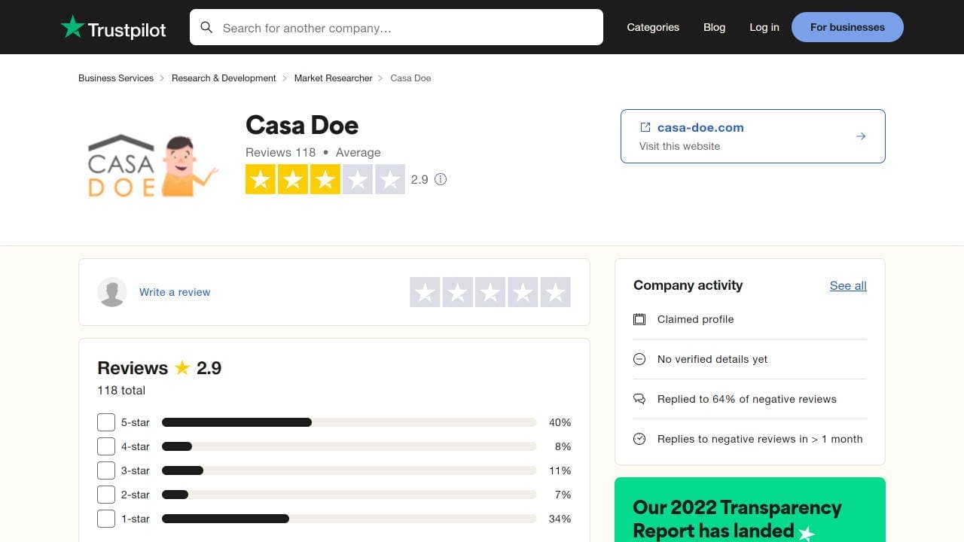Check the 3-star filter box
The height and width of the screenshot is (542, 964).
(105, 470)
